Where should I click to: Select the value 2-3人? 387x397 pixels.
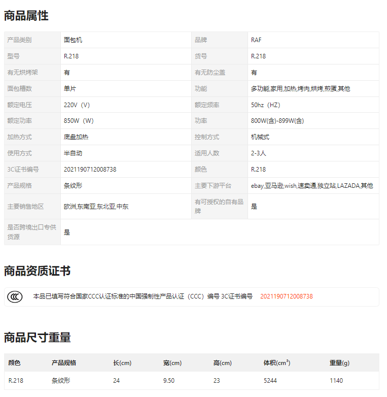(259, 153)
